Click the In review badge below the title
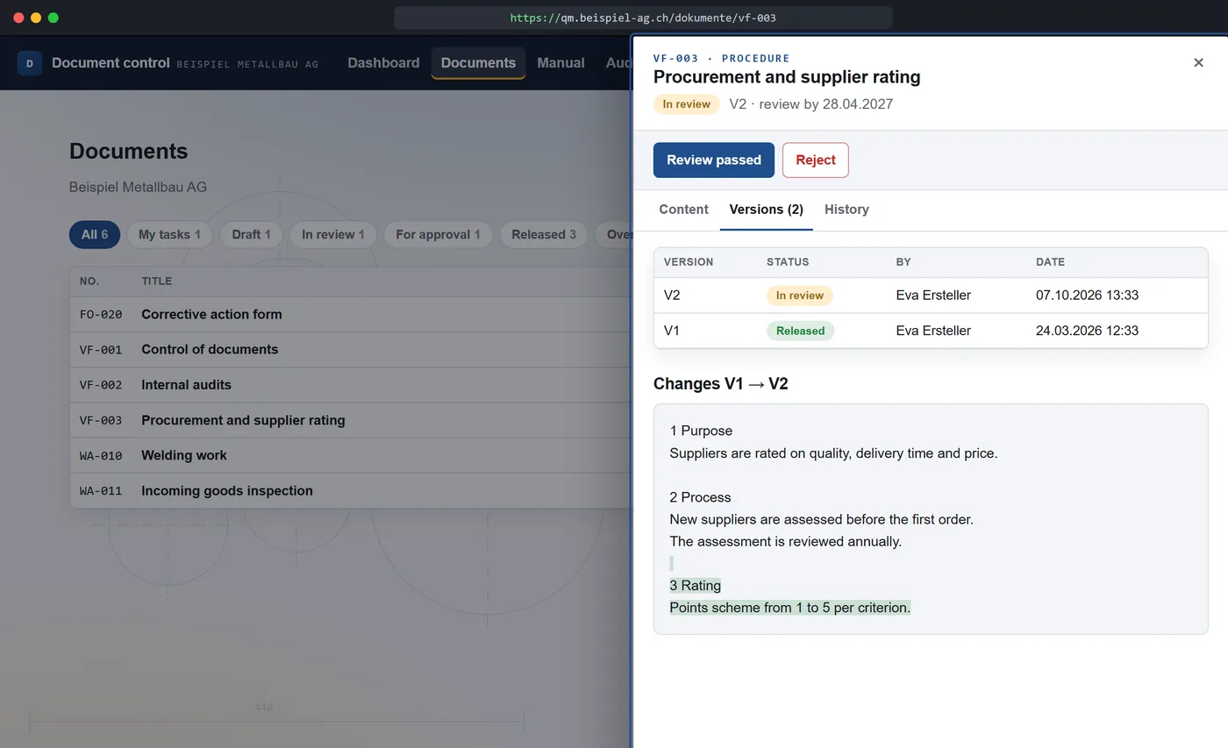This screenshot has width=1228, height=748. (686, 104)
